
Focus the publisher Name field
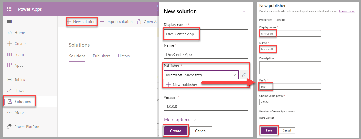(x=290, y=49)
